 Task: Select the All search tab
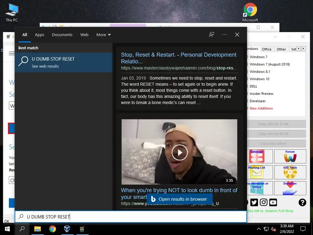coord(24,35)
